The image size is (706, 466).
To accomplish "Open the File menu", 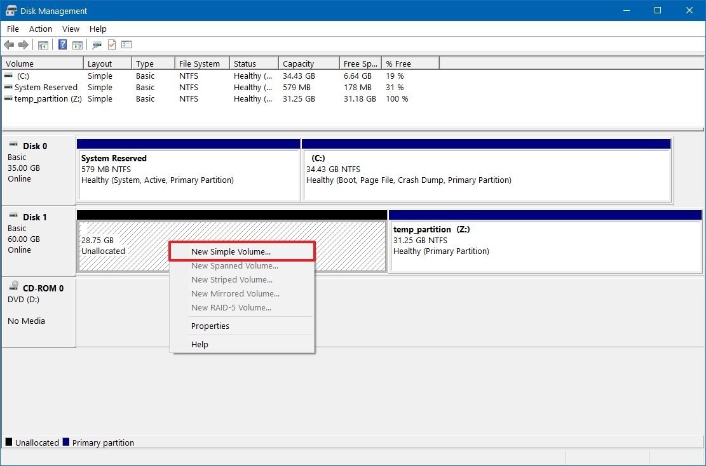I will click(x=13, y=29).
